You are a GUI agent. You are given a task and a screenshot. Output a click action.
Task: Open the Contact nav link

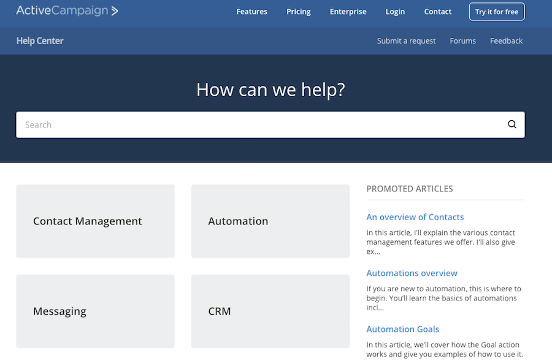pos(437,12)
